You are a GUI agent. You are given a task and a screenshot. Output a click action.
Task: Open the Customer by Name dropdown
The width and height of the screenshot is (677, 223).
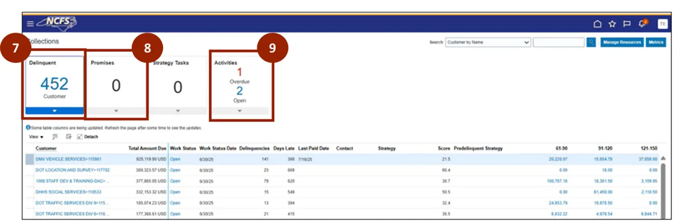488,42
